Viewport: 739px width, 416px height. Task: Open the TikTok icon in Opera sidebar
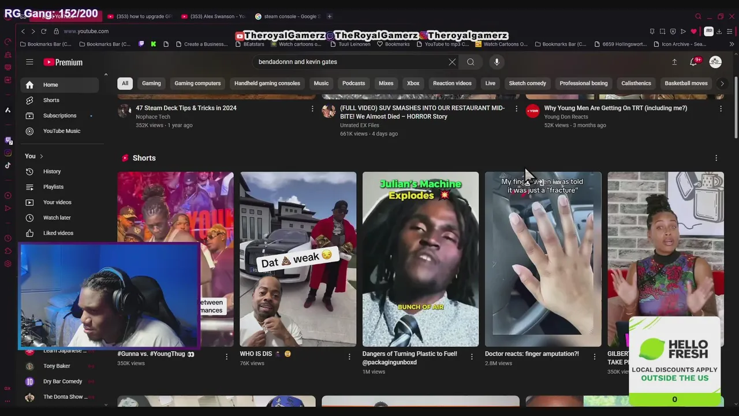click(x=8, y=165)
